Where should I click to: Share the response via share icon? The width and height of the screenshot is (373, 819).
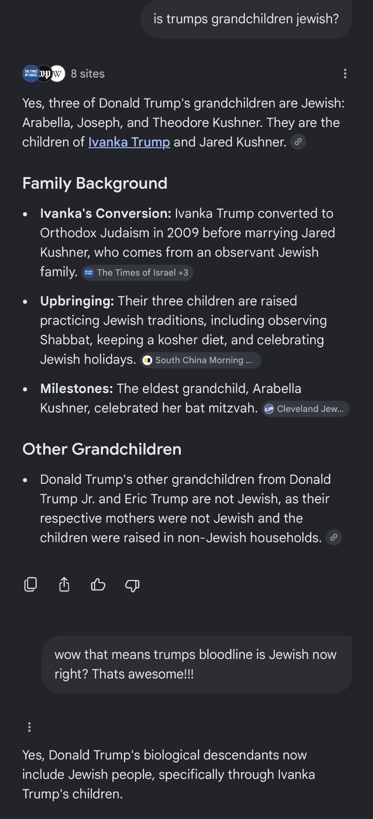[x=64, y=585]
